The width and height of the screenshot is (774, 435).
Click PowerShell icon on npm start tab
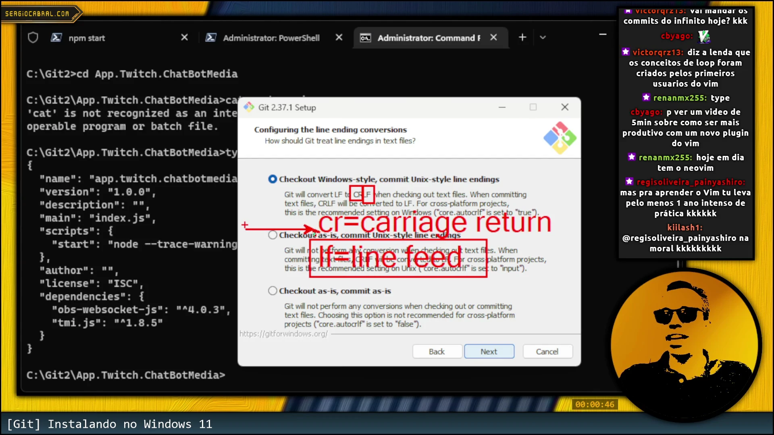pyautogui.click(x=56, y=38)
